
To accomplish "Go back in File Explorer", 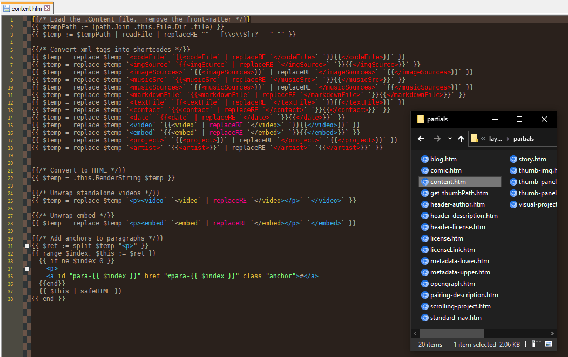I will pyautogui.click(x=421, y=139).
